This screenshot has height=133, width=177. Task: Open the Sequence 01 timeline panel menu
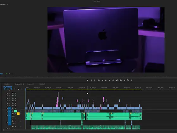(x=23, y=84)
